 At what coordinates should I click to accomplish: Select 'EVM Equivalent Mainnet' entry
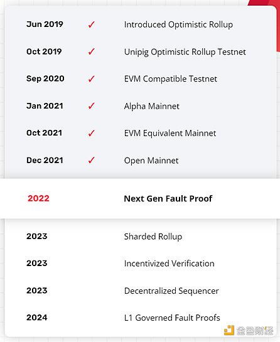point(170,133)
